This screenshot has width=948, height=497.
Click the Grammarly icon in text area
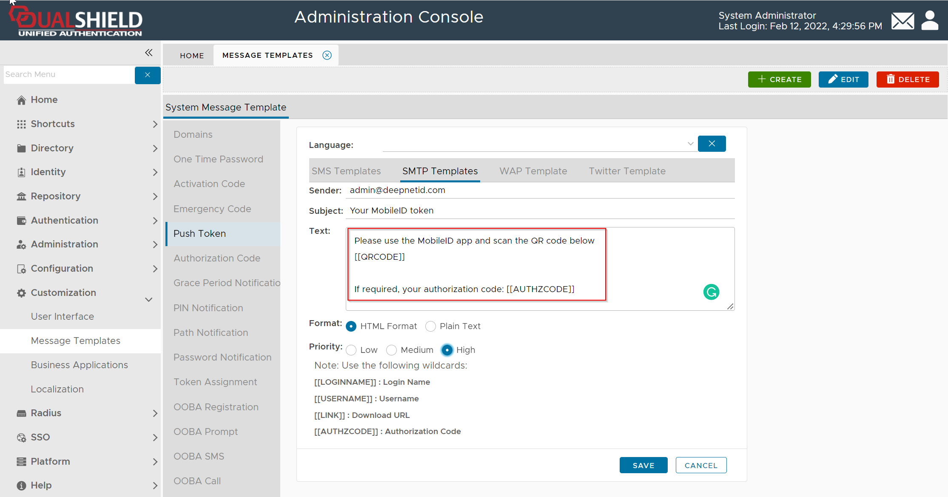pyautogui.click(x=711, y=292)
